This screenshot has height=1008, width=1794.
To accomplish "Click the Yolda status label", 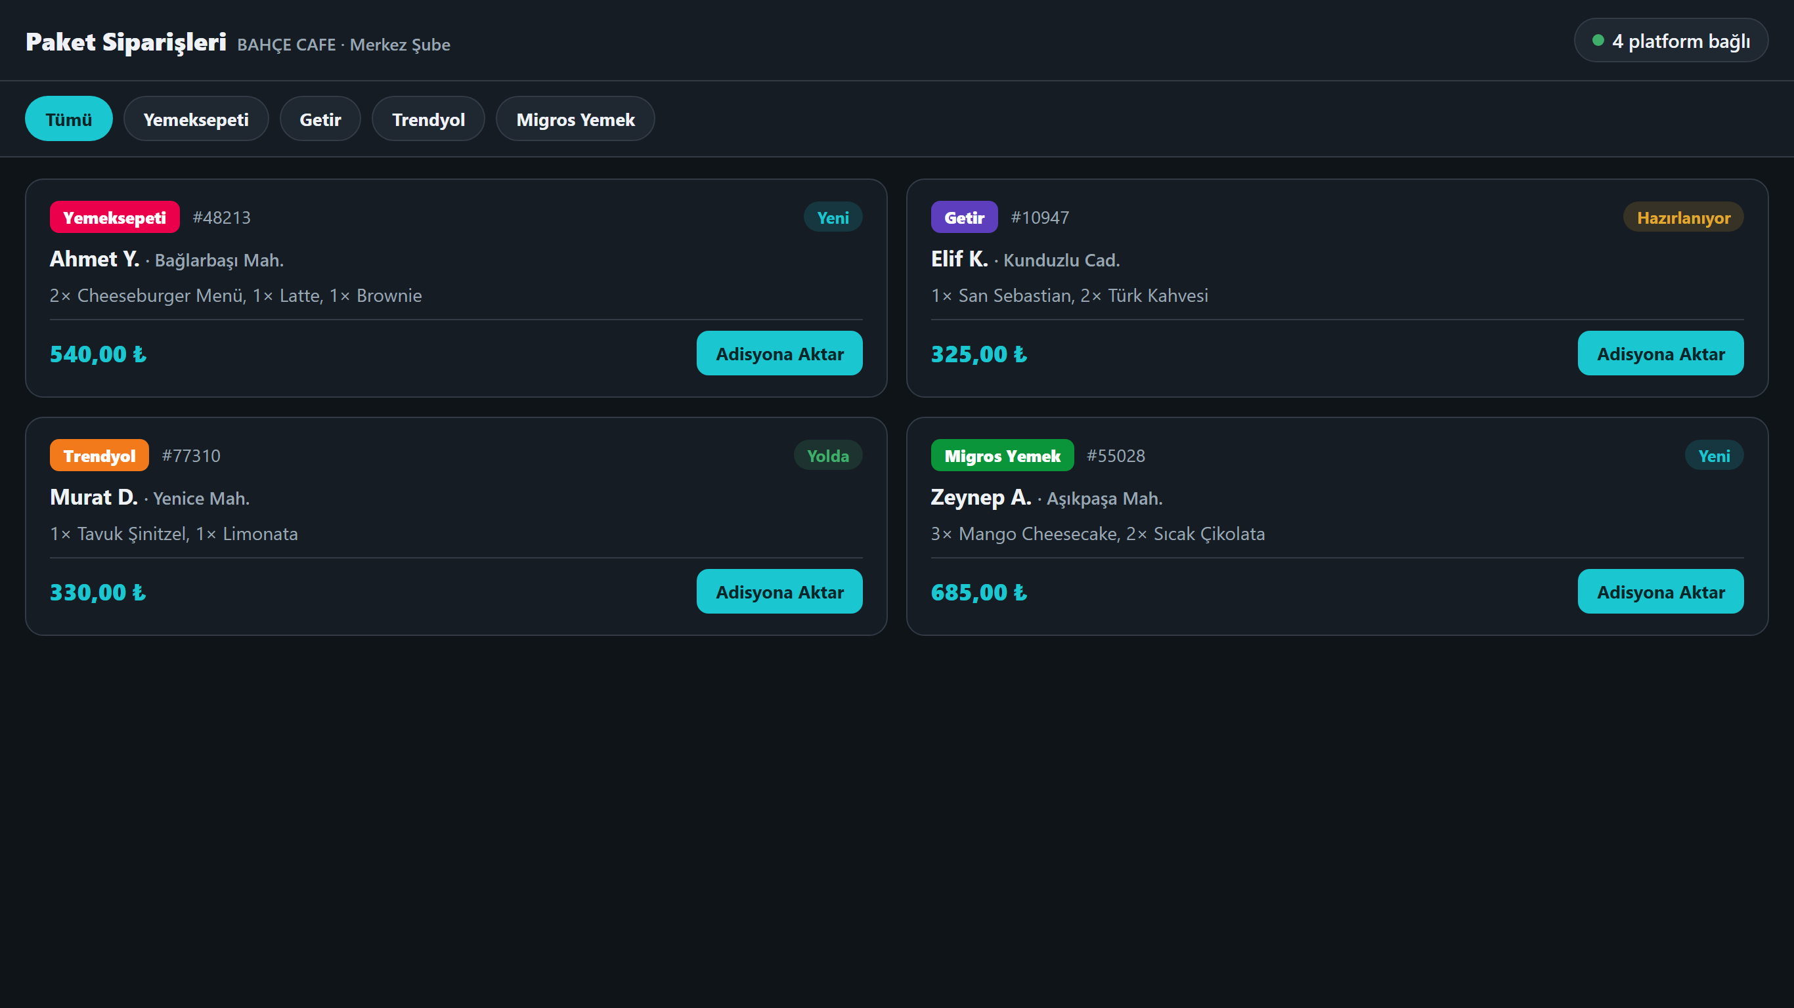I will click(x=827, y=455).
